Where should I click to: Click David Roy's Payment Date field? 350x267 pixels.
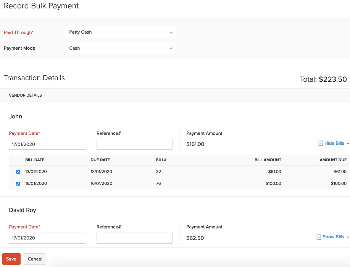coord(47,238)
